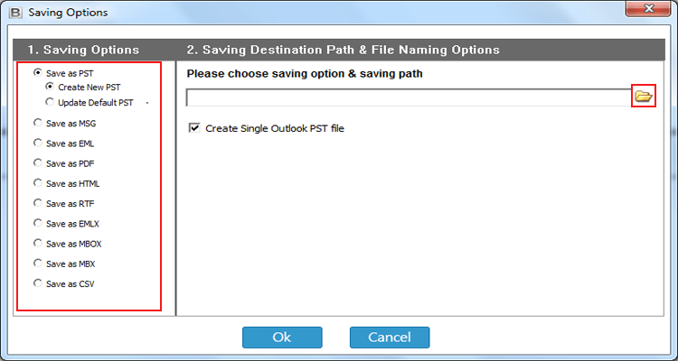This screenshot has width=678, height=361.
Task: Click the app logo in title bar
Action: point(15,13)
